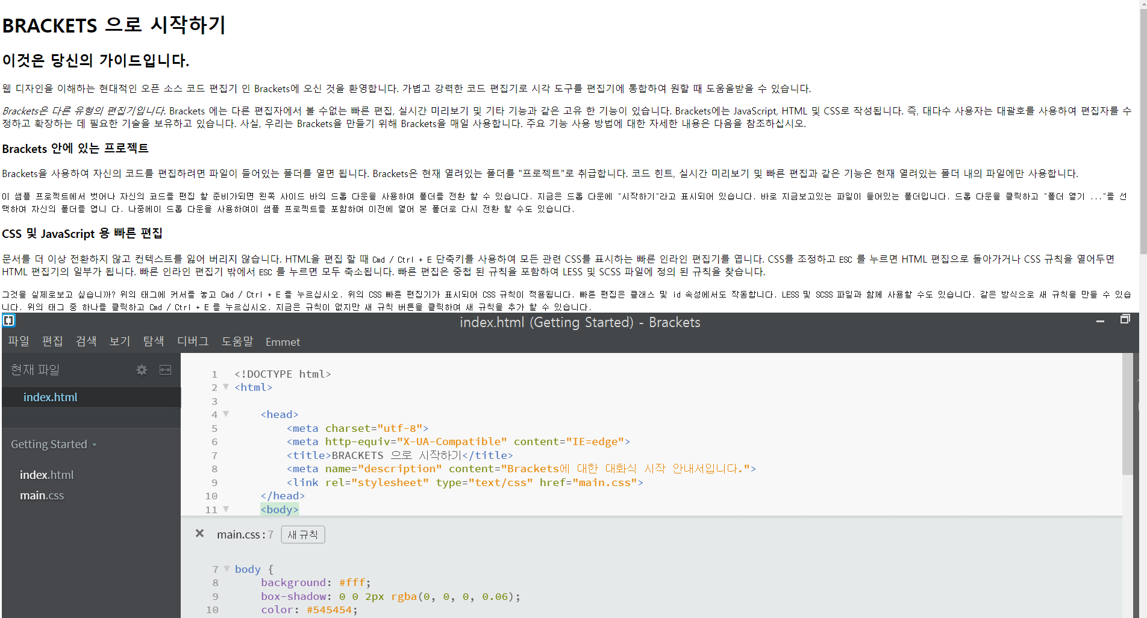Screen dimensions: 1147x618
Task: Click the 현재 파일 sidebar header
Action: pyautogui.click(x=35, y=370)
